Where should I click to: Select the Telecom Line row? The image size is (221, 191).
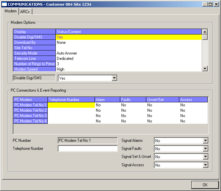click(x=34, y=59)
